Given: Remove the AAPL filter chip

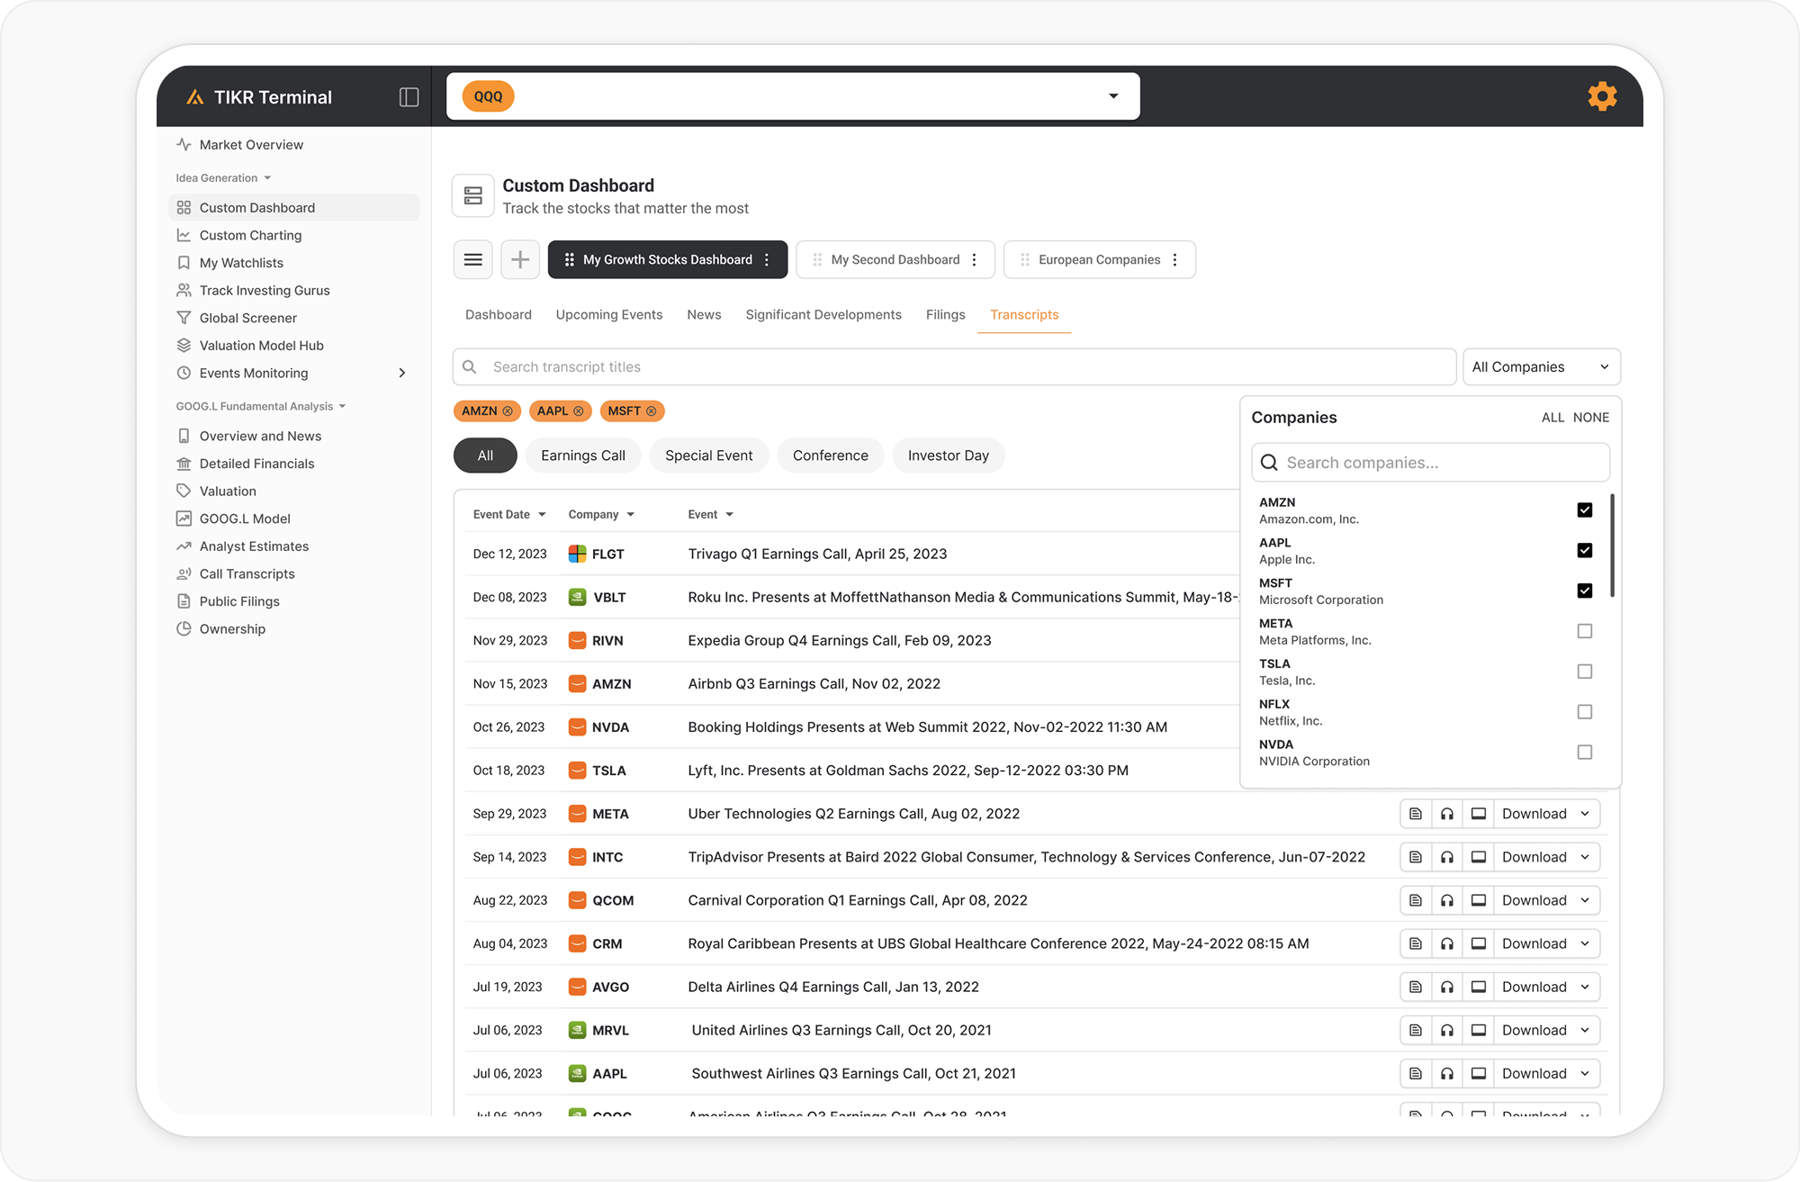Looking at the screenshot, I should [x=579, y=411].
